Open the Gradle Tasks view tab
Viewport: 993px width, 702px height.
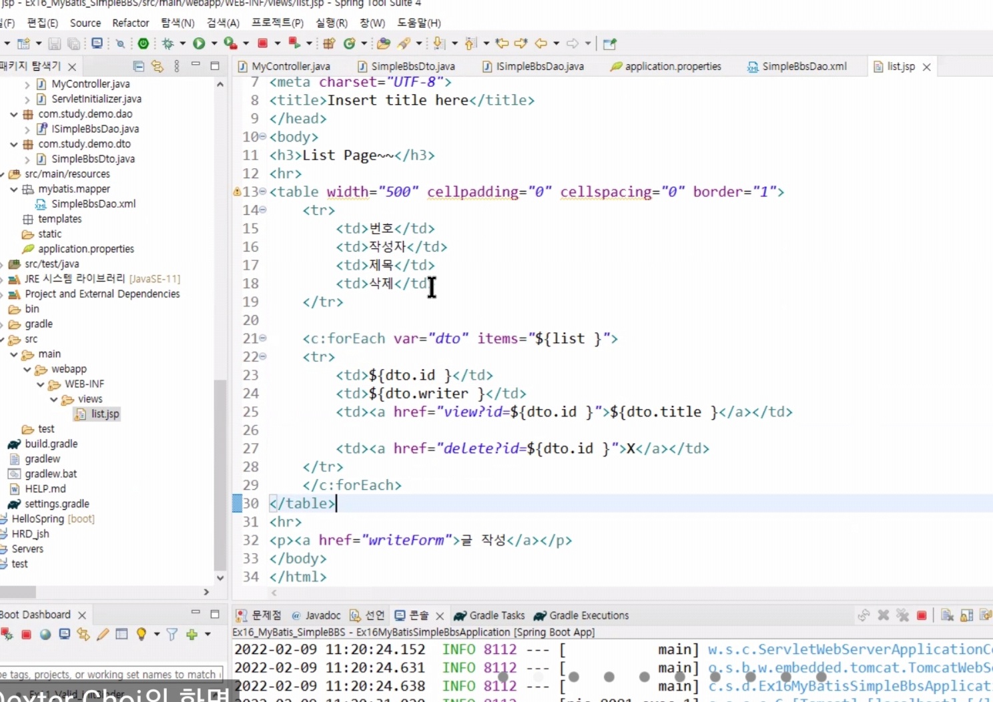pyautogui.click(x=490, y=615)
